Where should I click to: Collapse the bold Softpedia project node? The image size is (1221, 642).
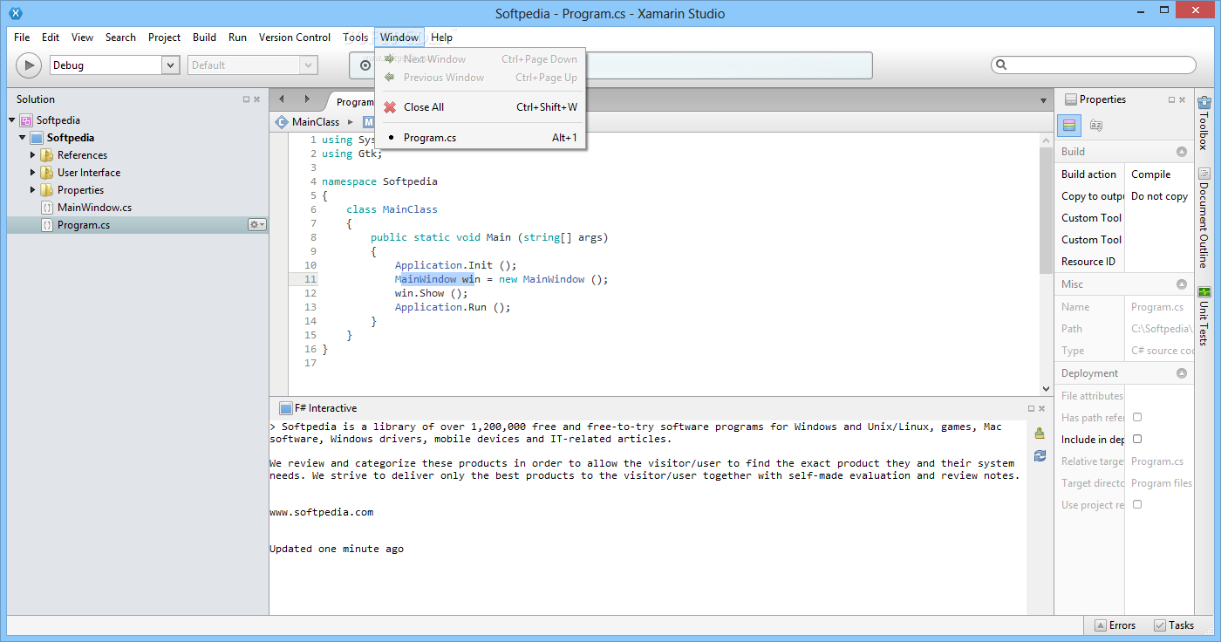[x=23, y=138]
